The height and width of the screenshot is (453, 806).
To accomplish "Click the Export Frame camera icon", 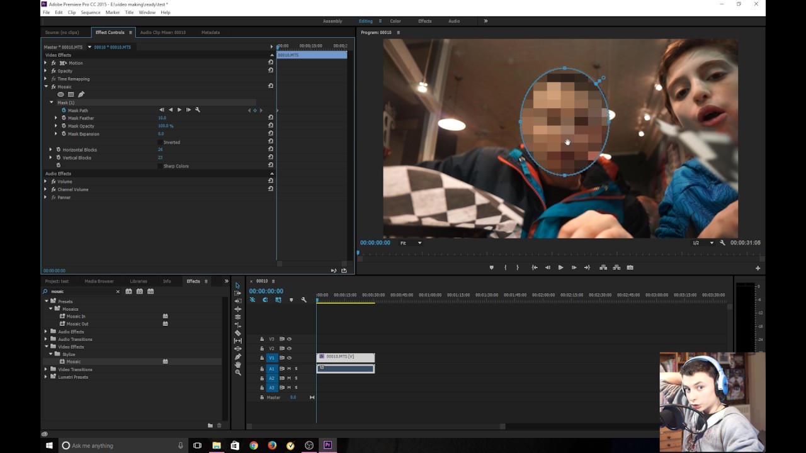I will coord(630,267).
